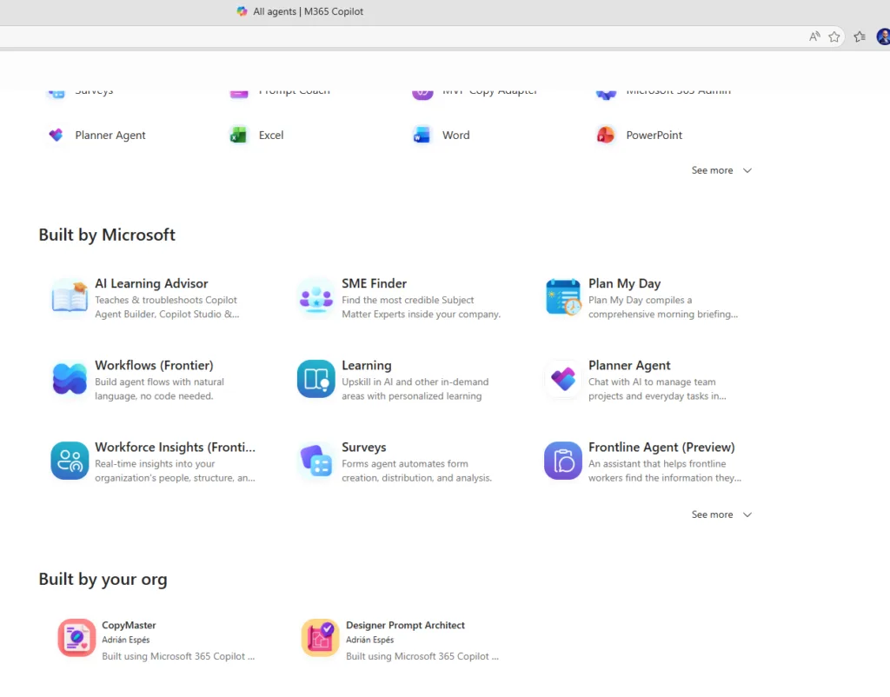890x697 pixels.
Task: Click 'Plan My Day compiles a' description
Action: (641, 300)
